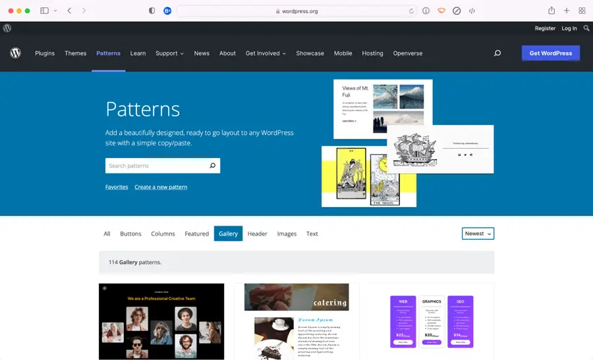Click the Get WordPress button
The height and width of the screenshot is (360, 593).
pyautogui.click(x=550, y=53)
